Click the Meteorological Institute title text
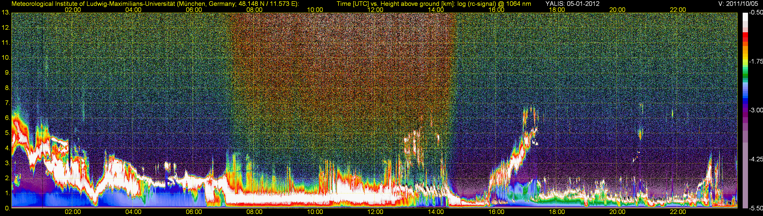 (155, 4)
